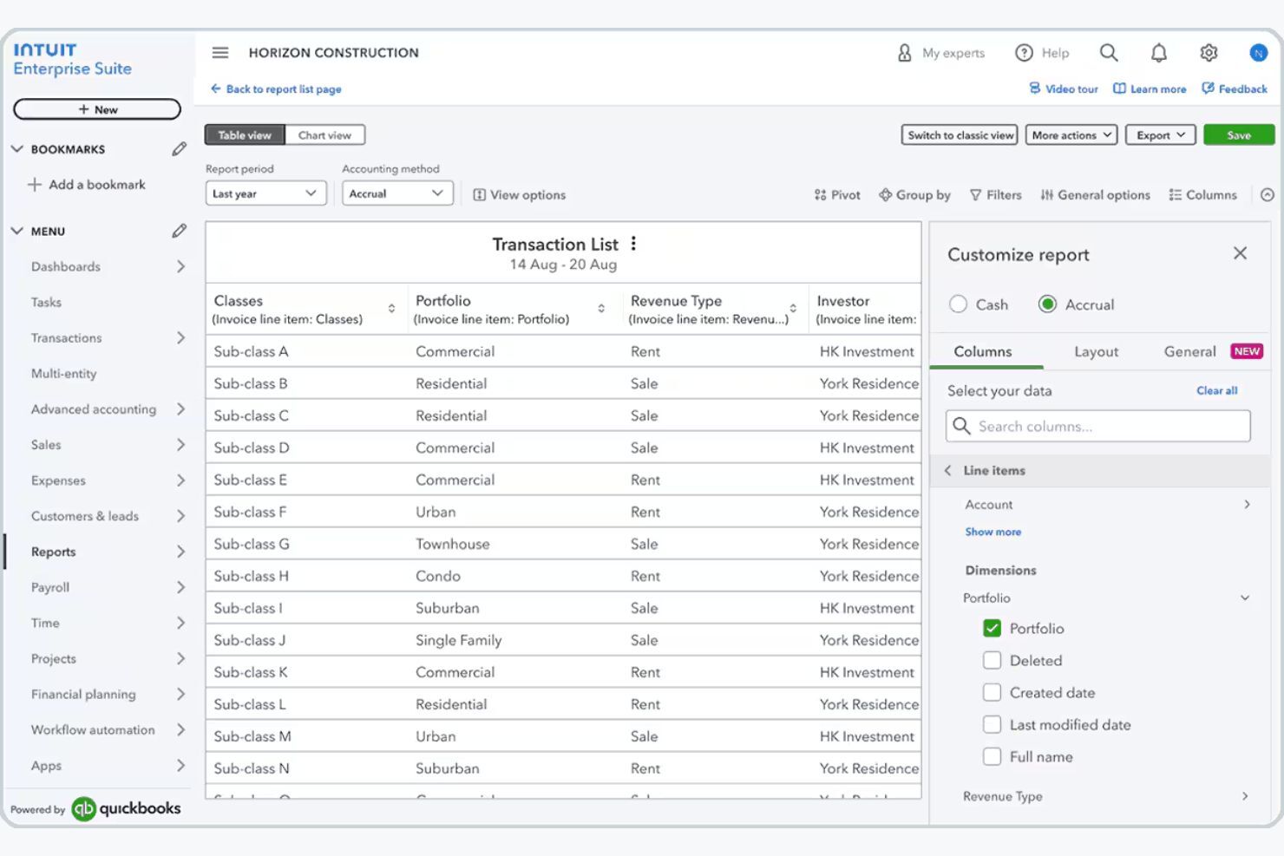Open the Report period dropdown
The image size is (1284, 856).
pyautogui.click(x=265, y=193)
